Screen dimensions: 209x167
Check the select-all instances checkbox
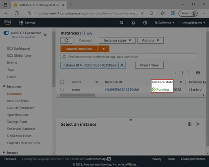click(62, 82)
